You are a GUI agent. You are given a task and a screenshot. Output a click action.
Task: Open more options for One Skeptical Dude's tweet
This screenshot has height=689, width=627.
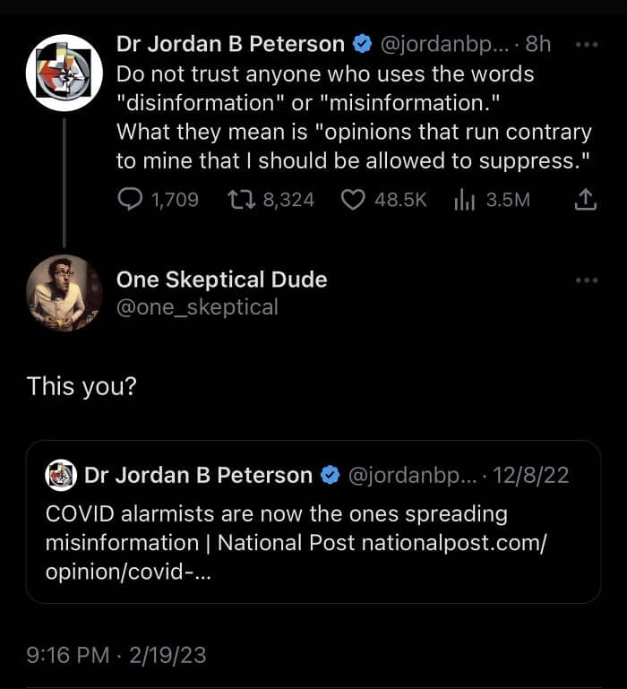click(586, 280)
